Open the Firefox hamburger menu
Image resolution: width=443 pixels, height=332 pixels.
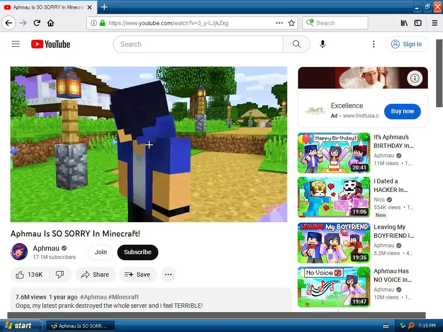coord(435,23)
